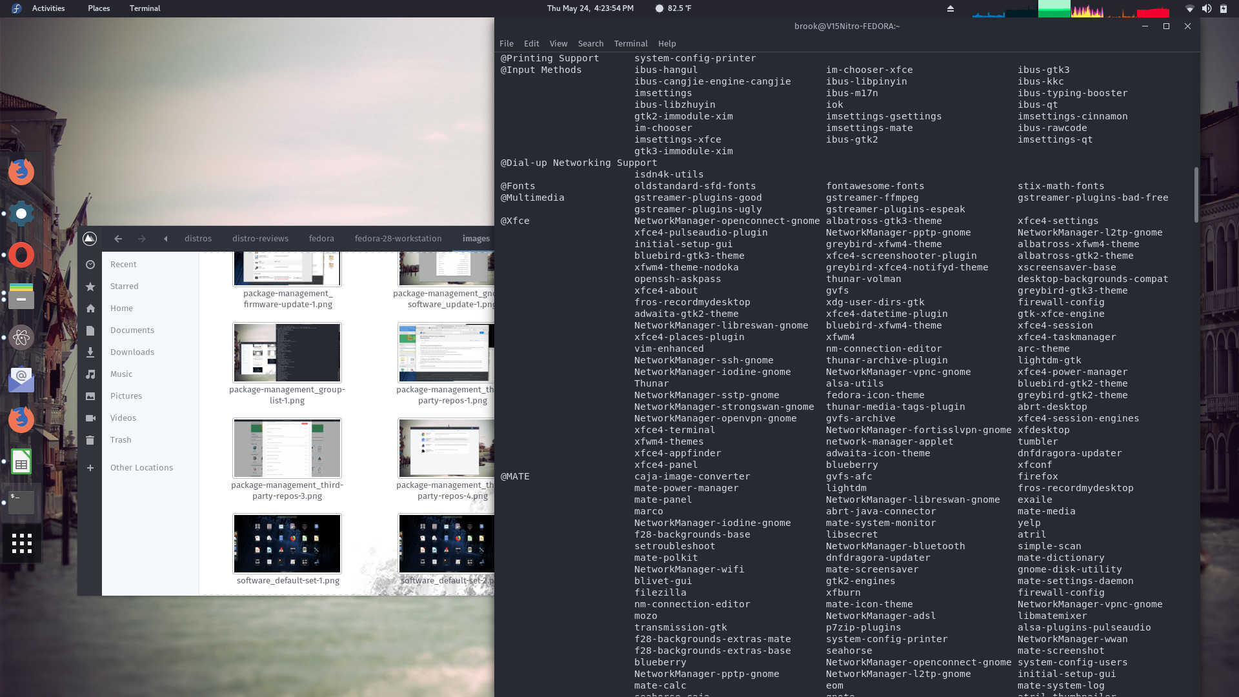Screen dimensions: 1239x697
Task: Click the trash can icon in the Files sidebar
Action: [x=90, y=440]
